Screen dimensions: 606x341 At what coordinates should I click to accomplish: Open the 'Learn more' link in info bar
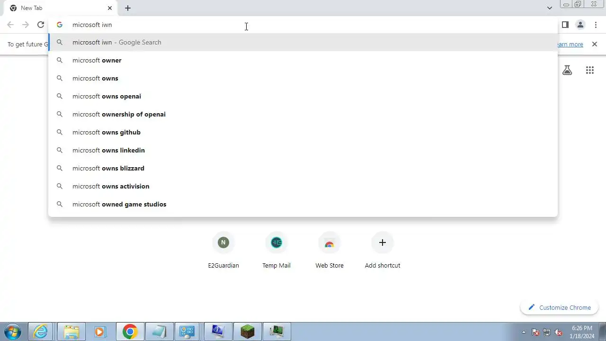tap(570, 44)
